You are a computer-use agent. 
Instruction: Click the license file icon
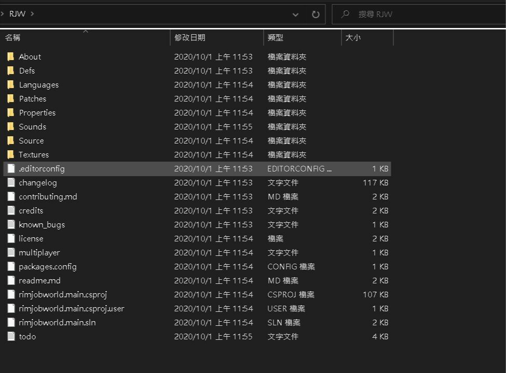(x=11, y=239)
